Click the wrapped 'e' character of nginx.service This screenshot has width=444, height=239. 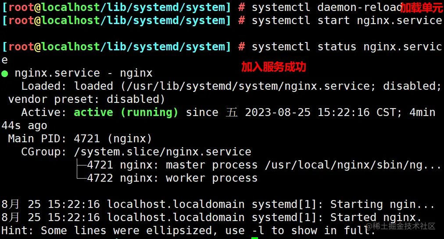[x=4, y=60]
